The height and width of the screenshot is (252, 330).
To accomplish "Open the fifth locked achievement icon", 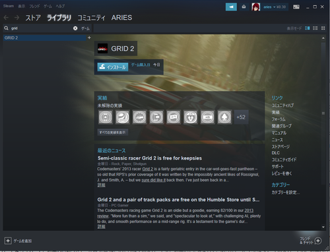I will [x=174, y=117].
